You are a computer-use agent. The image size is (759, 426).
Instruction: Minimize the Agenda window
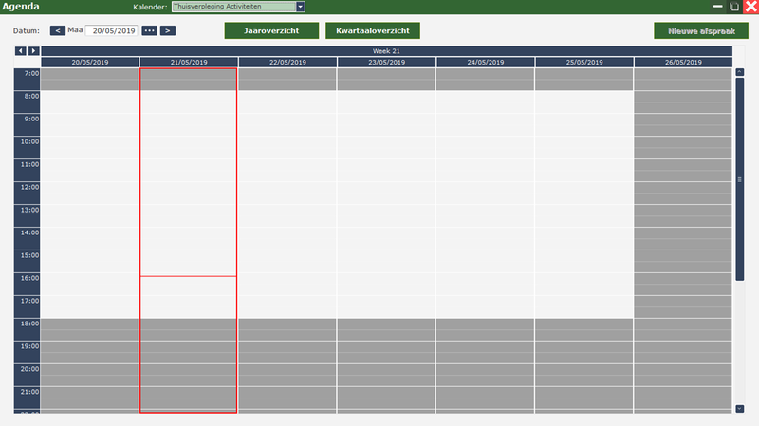[718, 6]
